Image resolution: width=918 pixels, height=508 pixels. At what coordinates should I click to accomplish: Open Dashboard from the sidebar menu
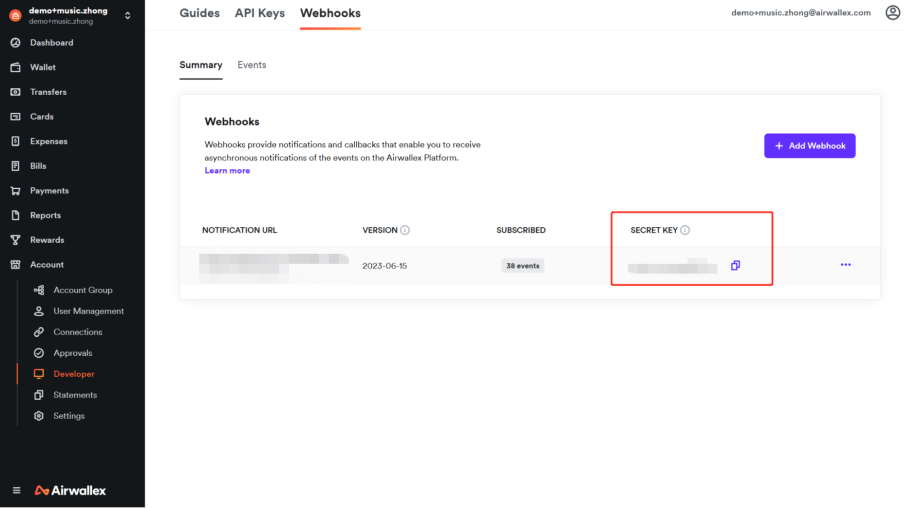coord(51,43)
